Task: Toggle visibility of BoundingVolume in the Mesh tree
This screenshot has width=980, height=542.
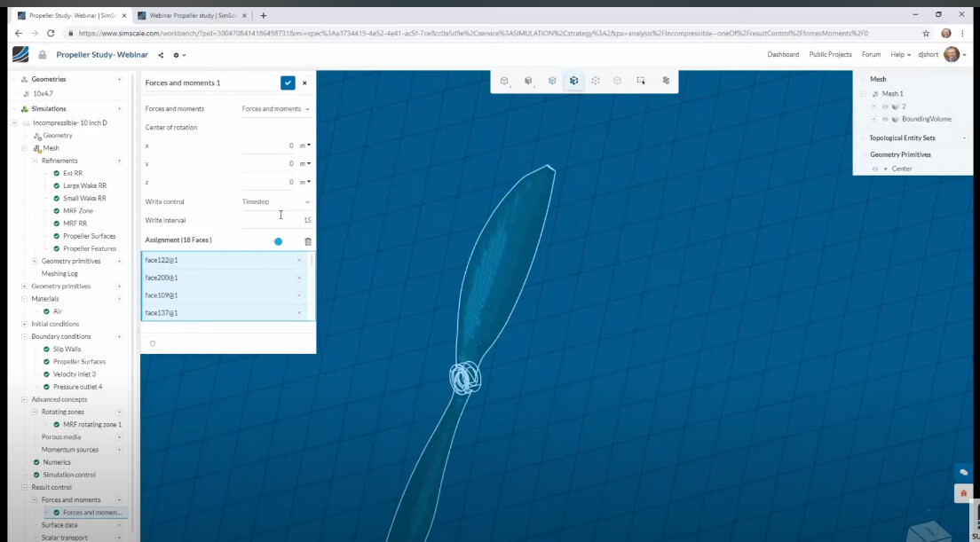Action: [x=886, y=118]
